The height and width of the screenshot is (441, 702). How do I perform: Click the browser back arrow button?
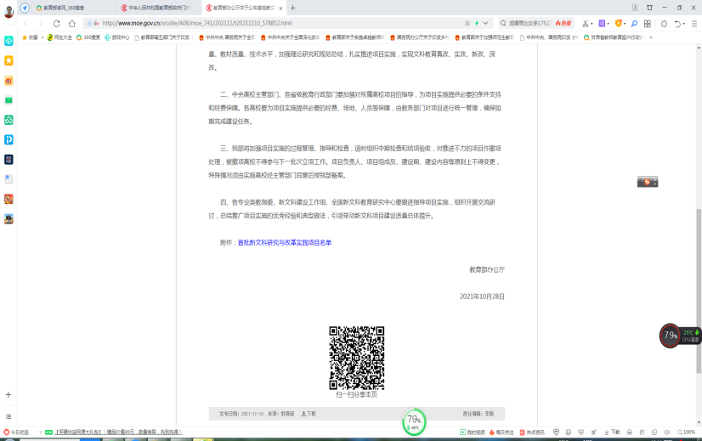[x=26, y=24]
